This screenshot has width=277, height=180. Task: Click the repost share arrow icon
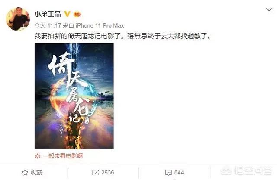[x=96, y=172]
